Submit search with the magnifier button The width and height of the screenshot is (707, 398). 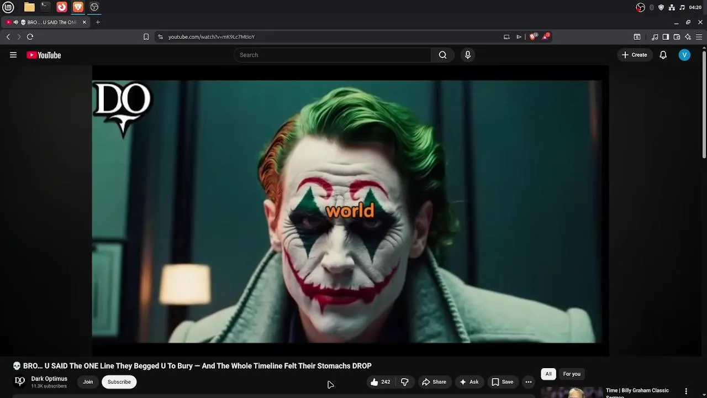click(x=442, y=55)
